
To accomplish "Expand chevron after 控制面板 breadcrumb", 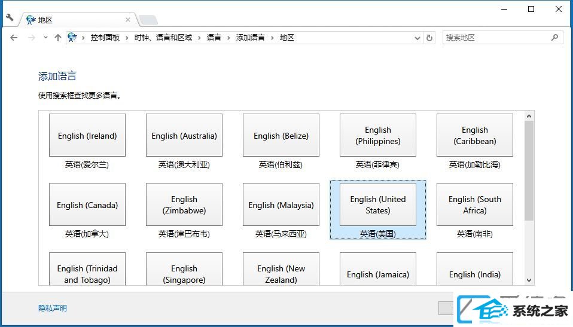I will 127,38.
